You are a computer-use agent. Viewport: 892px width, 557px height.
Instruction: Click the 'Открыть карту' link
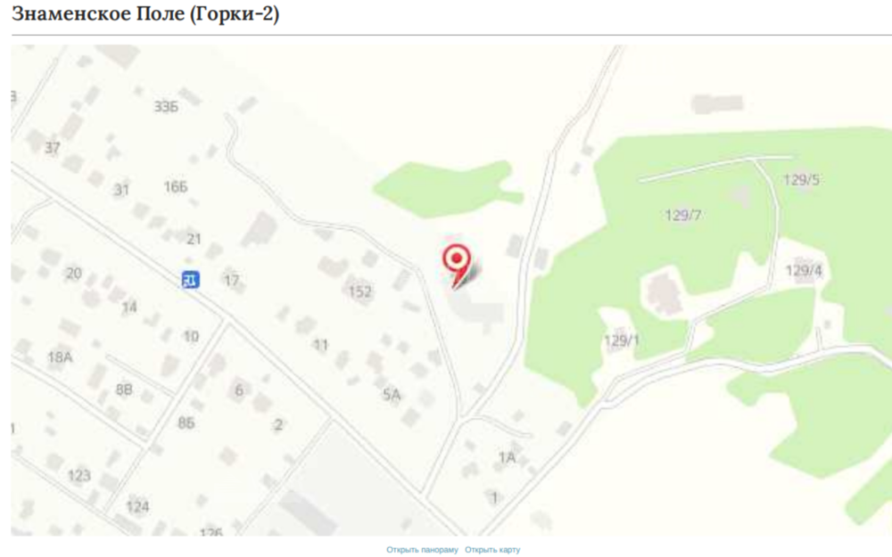point(492,550)
